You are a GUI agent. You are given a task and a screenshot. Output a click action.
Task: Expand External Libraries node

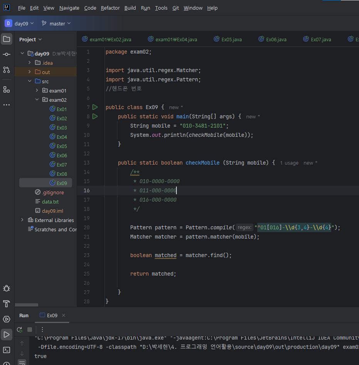(22, 220)
